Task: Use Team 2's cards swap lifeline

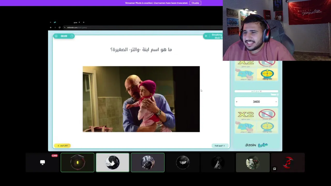Action: 246,127
